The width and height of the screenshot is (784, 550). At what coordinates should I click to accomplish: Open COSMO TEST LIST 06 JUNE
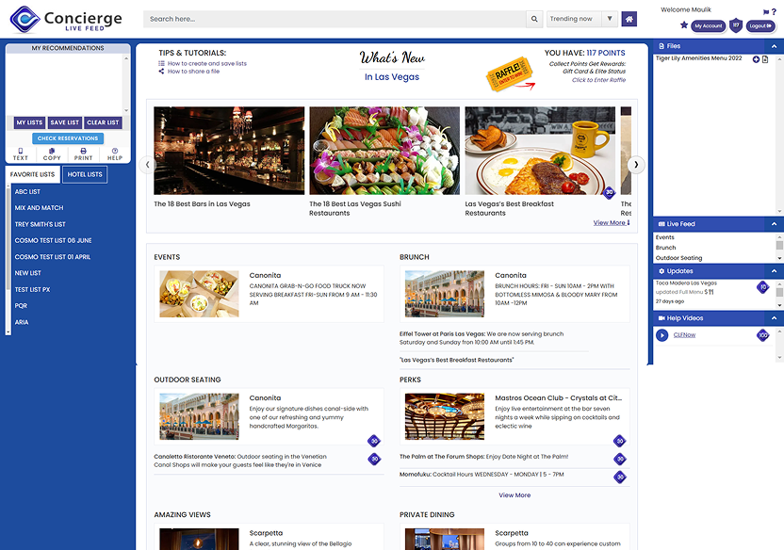(x=53, y=240)
